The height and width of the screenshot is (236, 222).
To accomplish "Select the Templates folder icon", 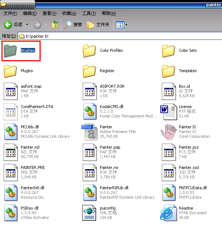I will [168, 71].
